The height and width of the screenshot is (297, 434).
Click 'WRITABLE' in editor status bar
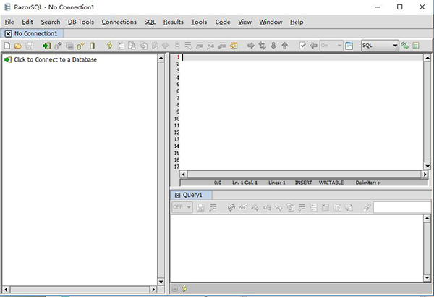[x=331, y=183]
